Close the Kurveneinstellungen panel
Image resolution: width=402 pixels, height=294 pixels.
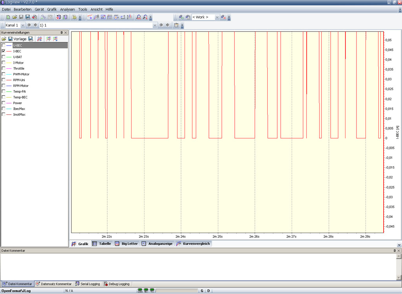(x=66, y=33)
